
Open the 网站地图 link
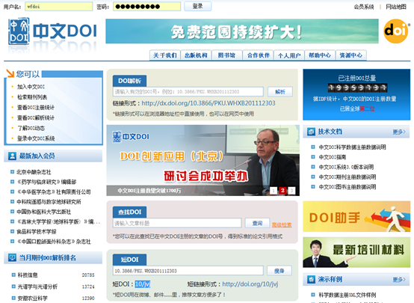(x=396, y=7)
